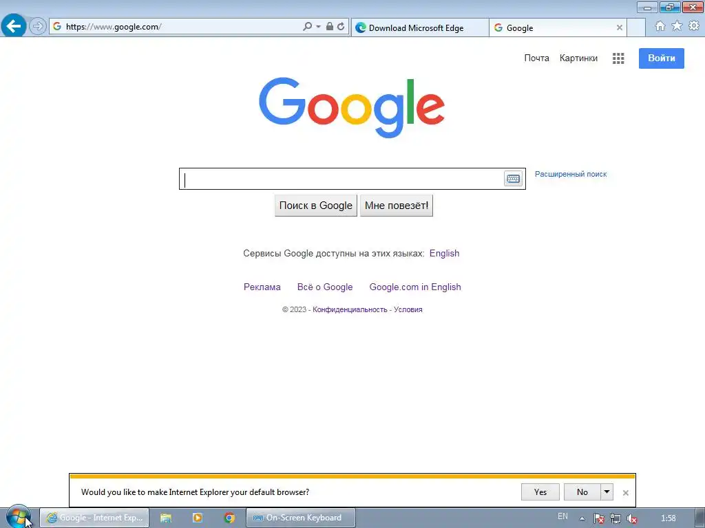Viewport: 705px width, 528px height.
Task: Expand the No button dropdown arrow
Action: click(607, 492)
